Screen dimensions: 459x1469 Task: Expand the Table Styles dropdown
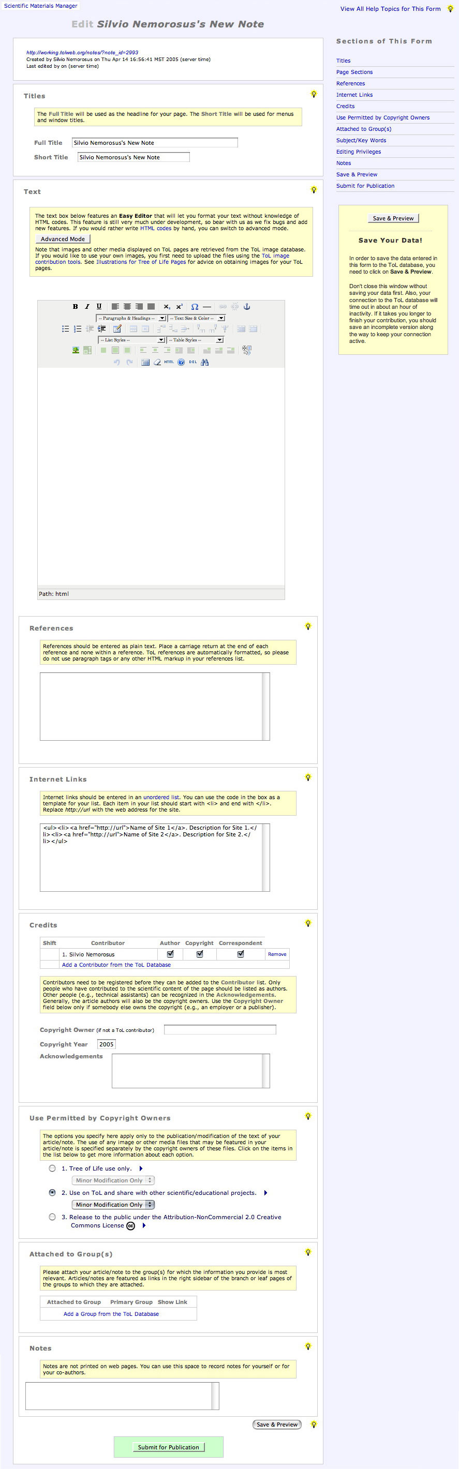[195, 340]
